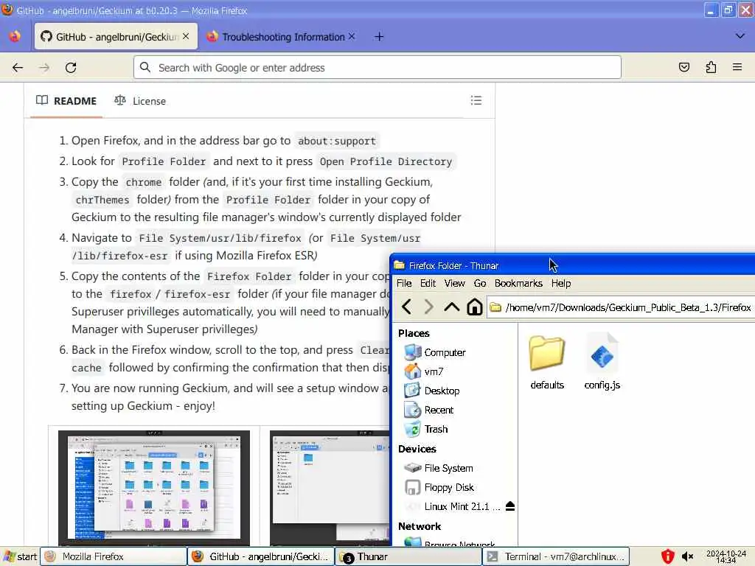The image size is (755, 566).
Task: Select vm7 home in Thunar sidebar
Action: (423, 371)
